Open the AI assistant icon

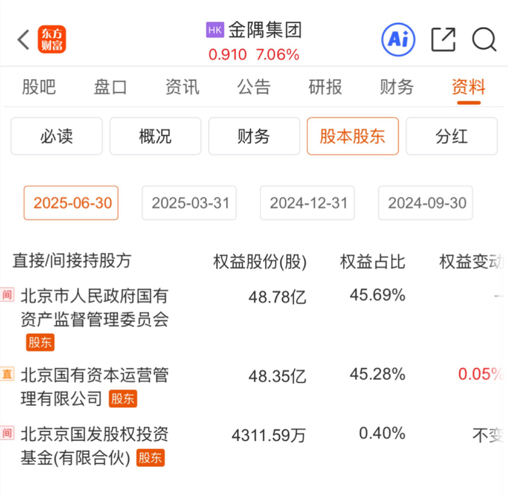(398, 40)
